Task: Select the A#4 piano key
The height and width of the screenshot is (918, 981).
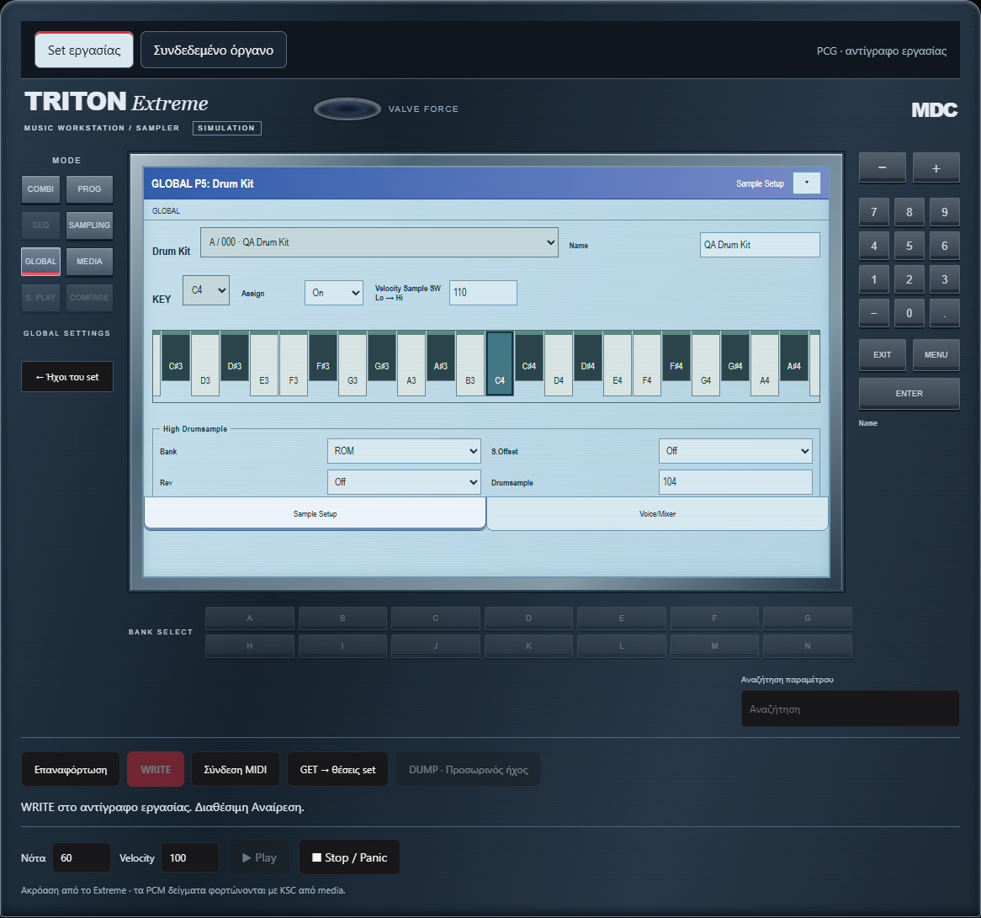Action: click(x=794, y=357)
